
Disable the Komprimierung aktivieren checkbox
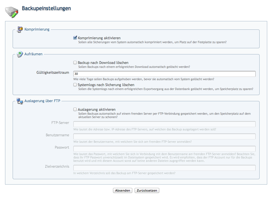pos(75,38)
